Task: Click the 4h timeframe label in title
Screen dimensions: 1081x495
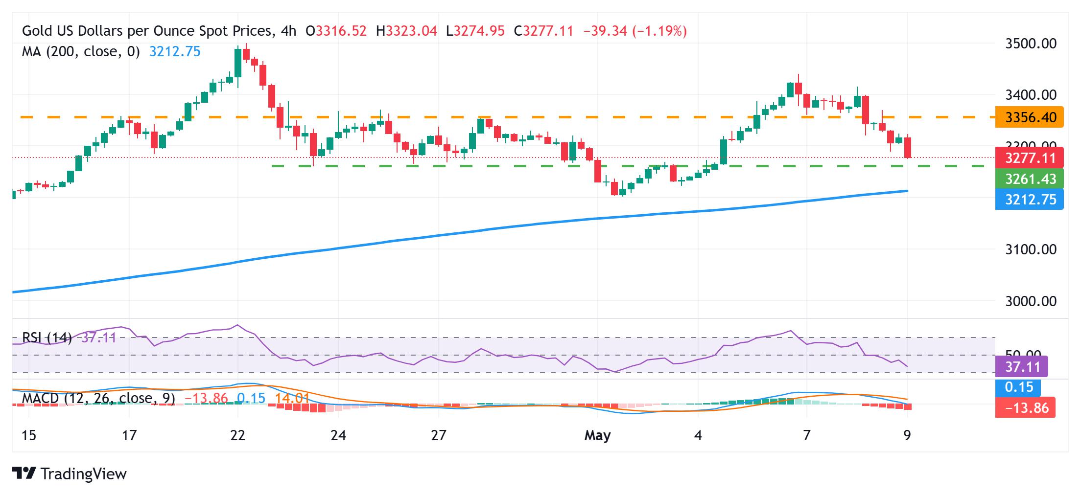Action: (x=288, y=31)
